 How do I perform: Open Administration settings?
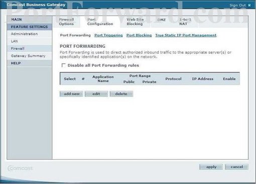pyautogui.click(x=30, y=34)
